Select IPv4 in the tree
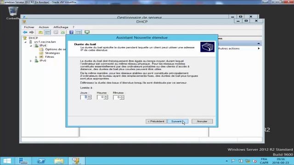The width and height of the screenshot is (294, 165). (x=43, y=45)
